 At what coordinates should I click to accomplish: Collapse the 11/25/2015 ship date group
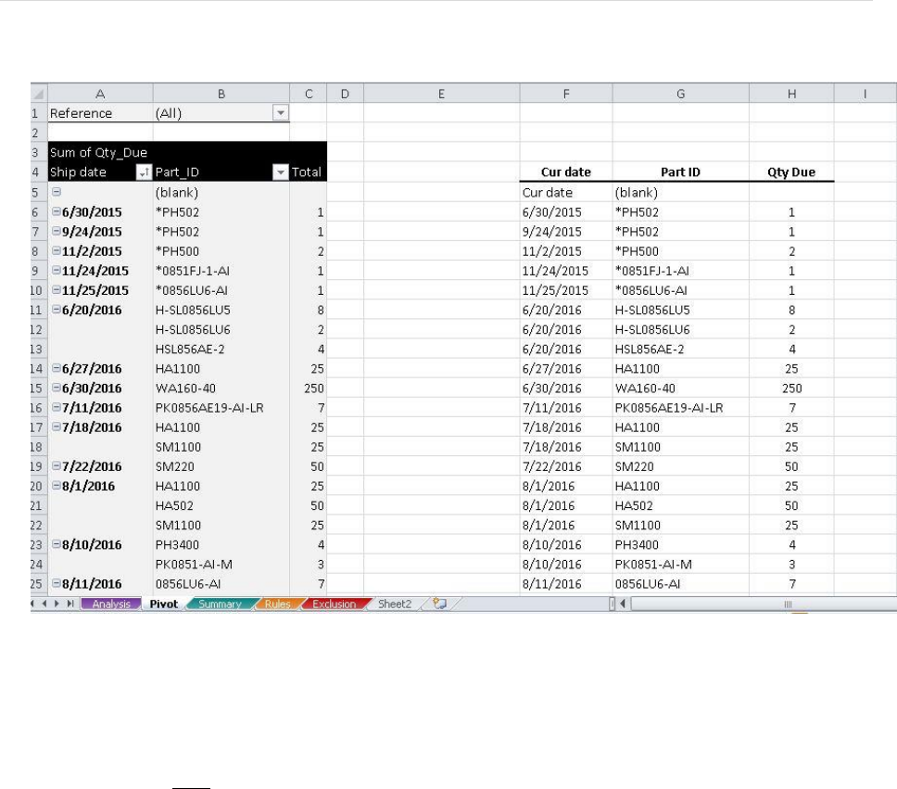[x=56, y=289]
